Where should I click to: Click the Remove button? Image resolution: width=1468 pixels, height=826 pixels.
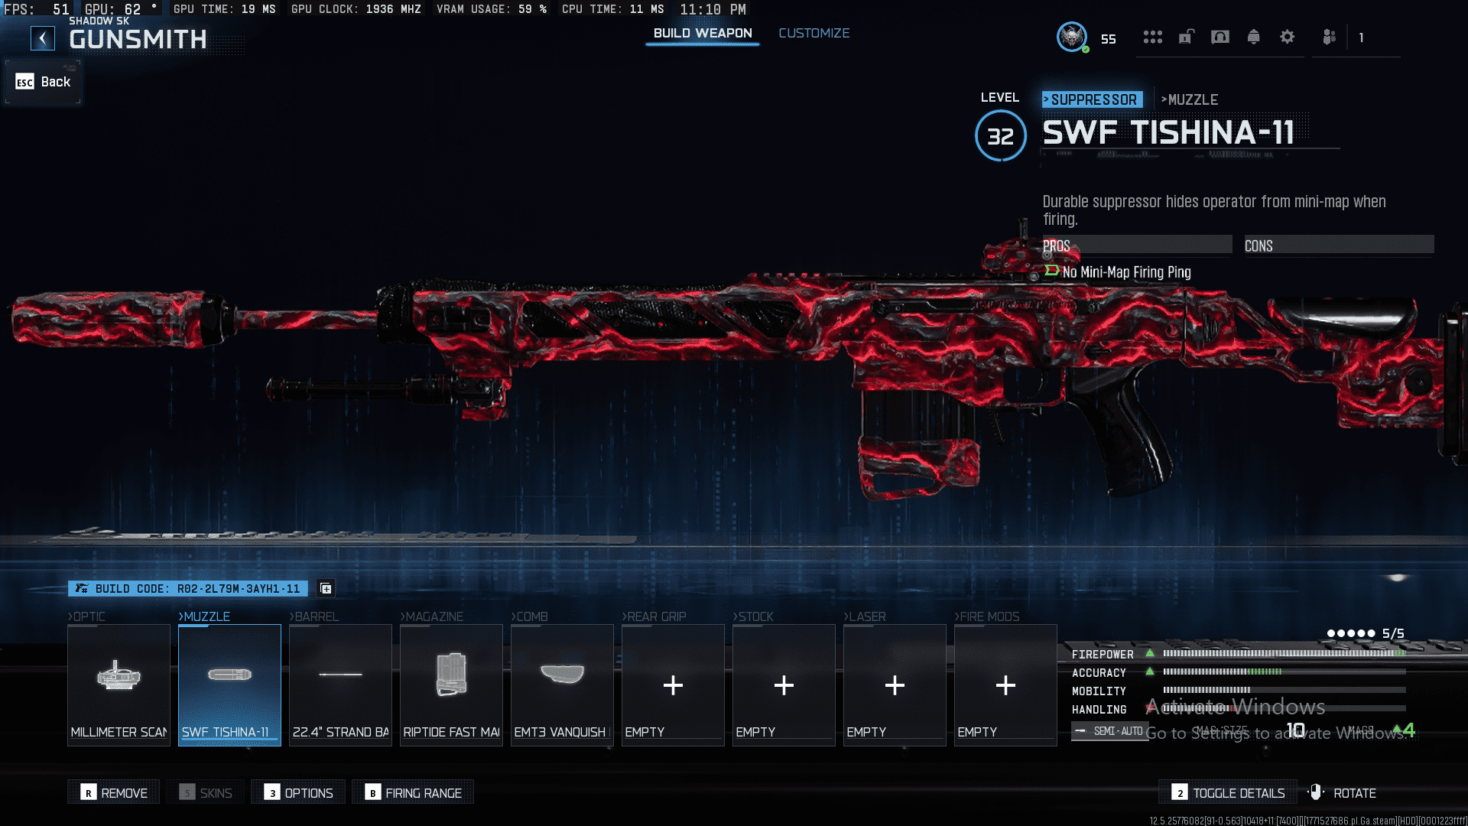click(x=114, y=792)
